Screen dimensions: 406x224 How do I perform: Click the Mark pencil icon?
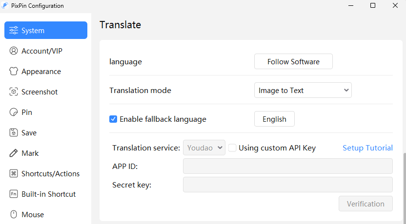(14, 153)
